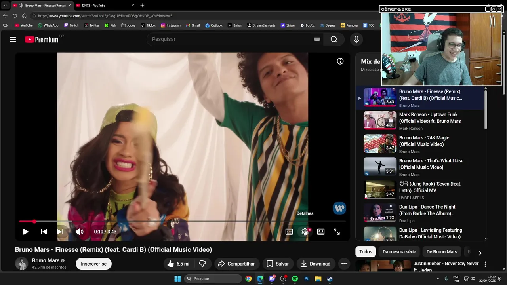This screenshot has width=507, height=285.
Task: Show hidden system tray icons
Action: [x=438, y=279]
